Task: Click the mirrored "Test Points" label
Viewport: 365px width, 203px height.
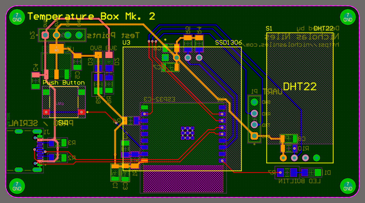Action: [114, 35]
